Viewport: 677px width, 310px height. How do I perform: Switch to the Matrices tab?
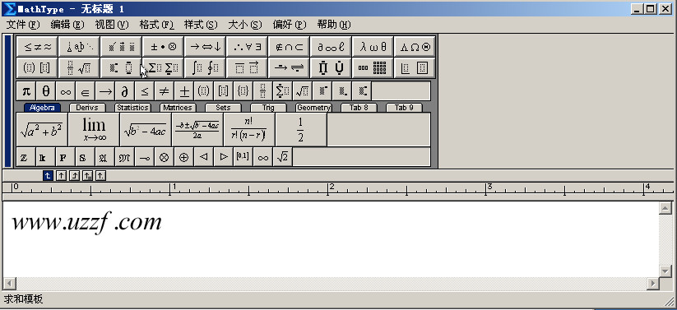tap(178, 108)
